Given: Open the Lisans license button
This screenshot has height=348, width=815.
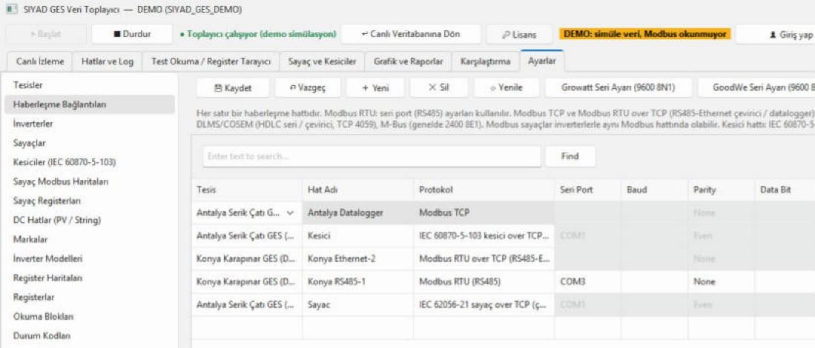Looking at the screenshot, I should click(x=519, y=34).
